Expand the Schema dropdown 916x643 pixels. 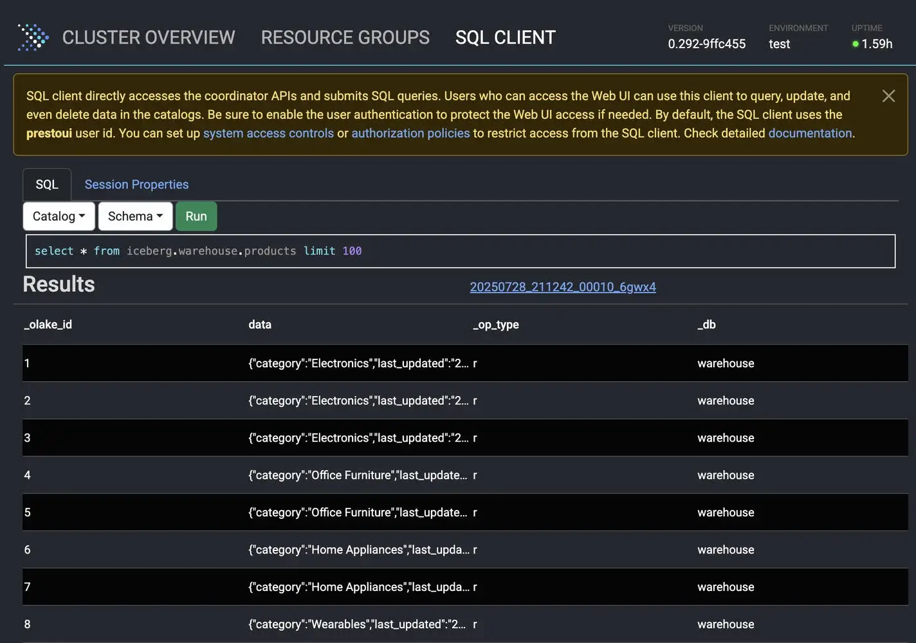tap(135, 216)
